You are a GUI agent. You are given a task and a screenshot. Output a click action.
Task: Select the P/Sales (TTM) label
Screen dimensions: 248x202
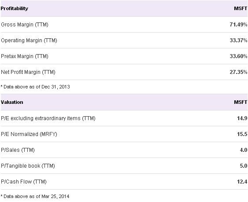click(x=18, y=150)
